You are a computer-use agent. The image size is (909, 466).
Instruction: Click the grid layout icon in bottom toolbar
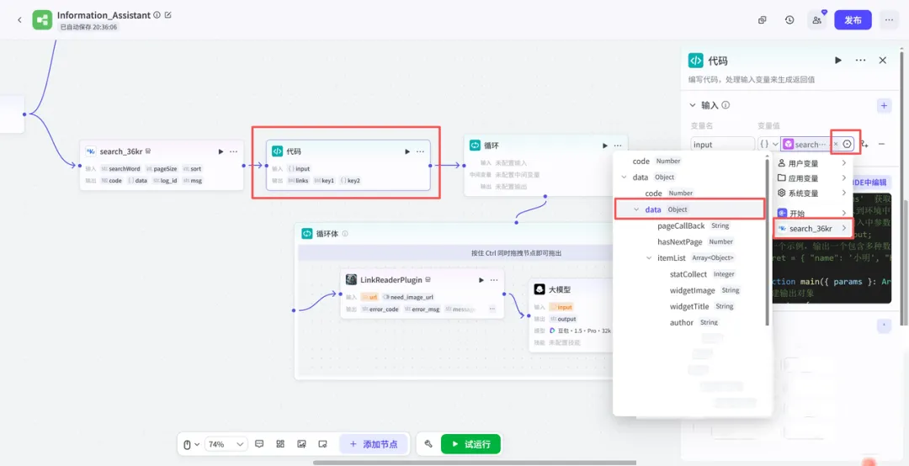(280, 444)
